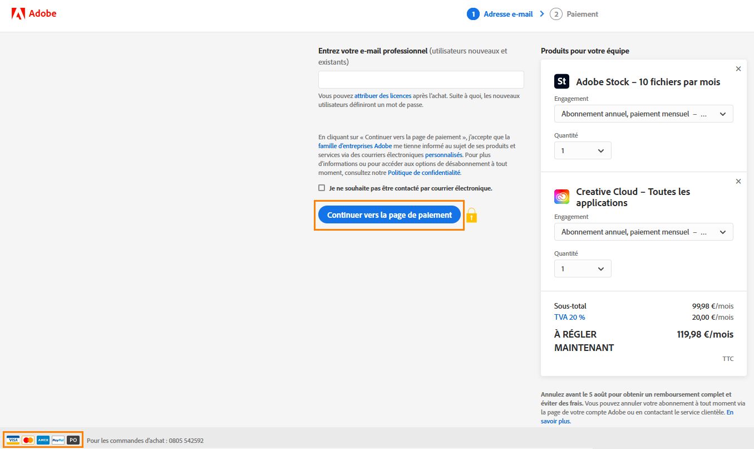Open the 'attribuer des licences' link
Image resolution: width=754 pixels, height=449 pixels.
[x=383, y=96]
